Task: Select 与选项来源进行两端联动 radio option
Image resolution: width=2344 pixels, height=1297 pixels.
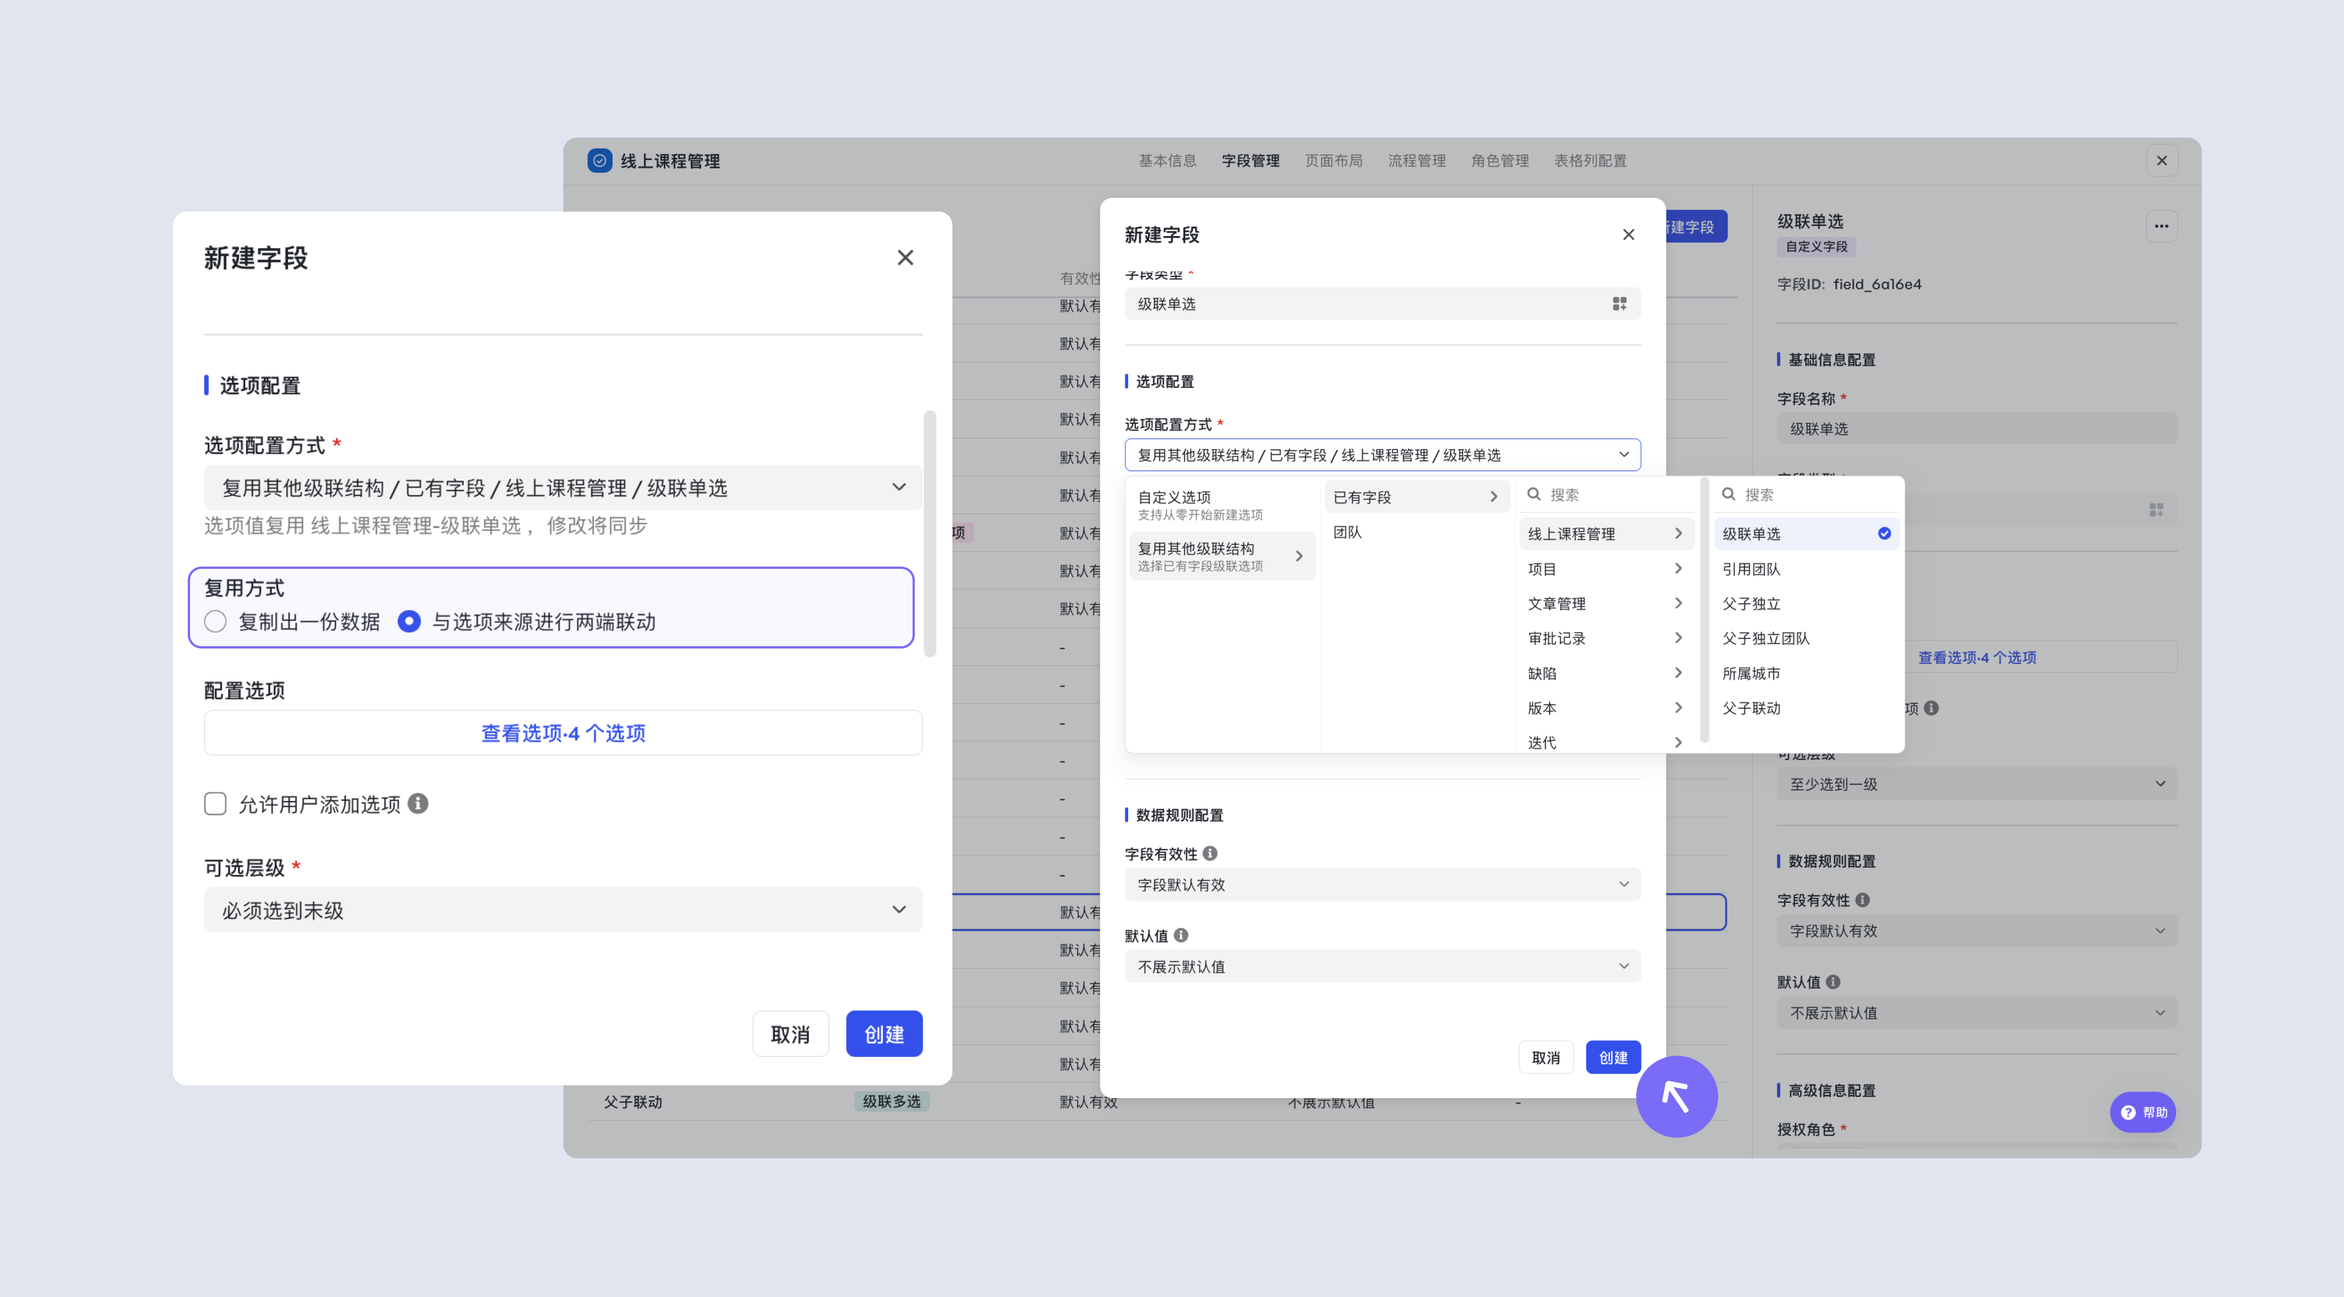Action: pos(410,622)
